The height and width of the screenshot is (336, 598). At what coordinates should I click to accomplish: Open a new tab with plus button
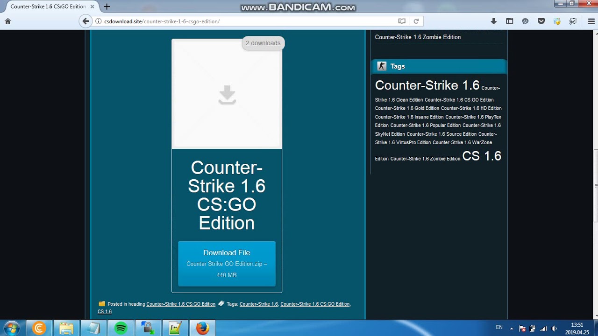(x=107, y=7)
